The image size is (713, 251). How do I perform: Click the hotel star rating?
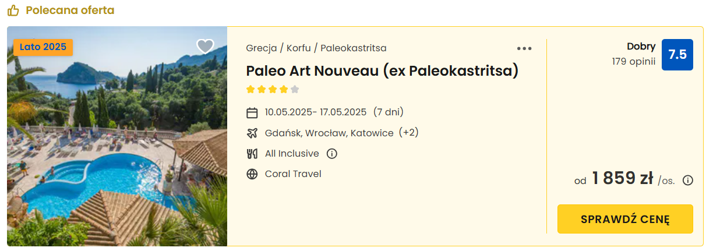point(273,89)
